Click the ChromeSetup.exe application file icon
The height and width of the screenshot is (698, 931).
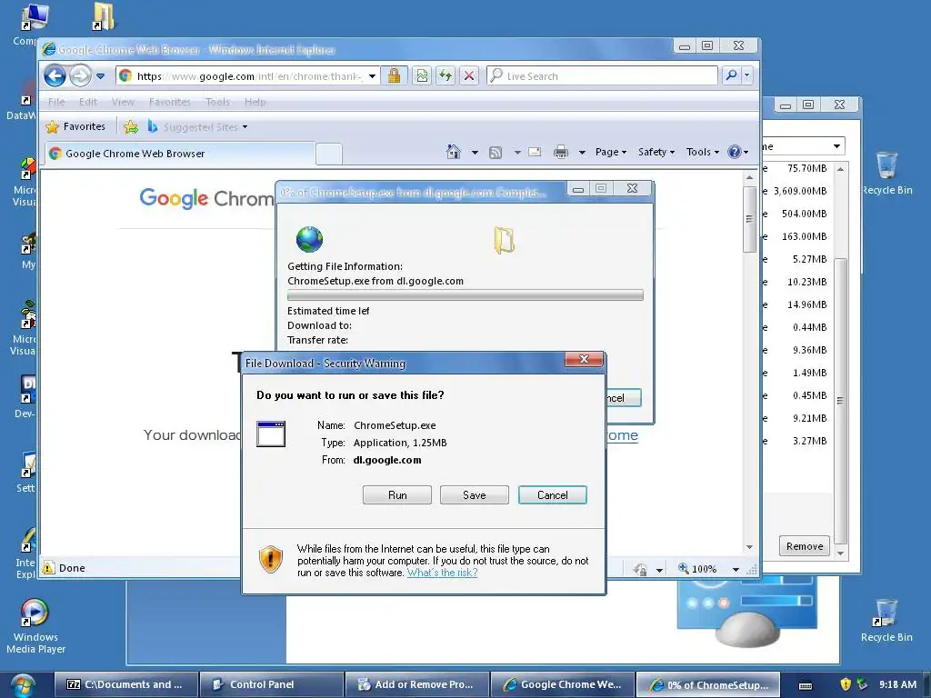pyautogui.click(x=271, y=434)
